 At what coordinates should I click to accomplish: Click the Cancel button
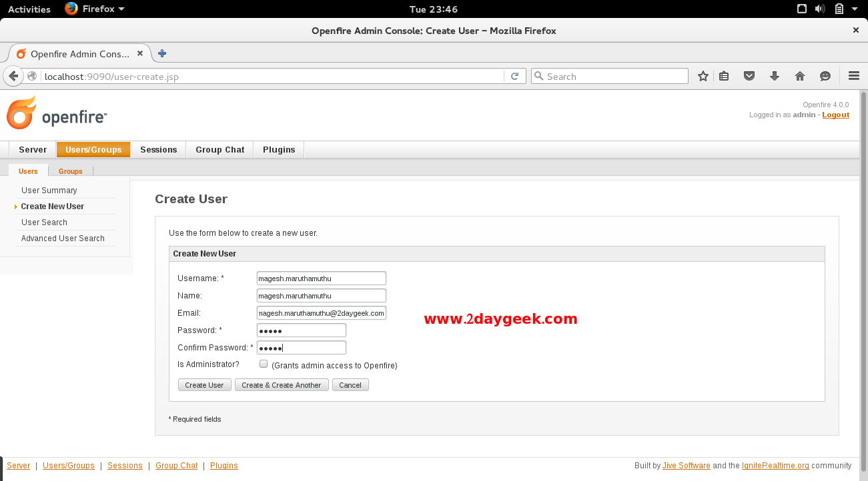(x=350, y=385)
